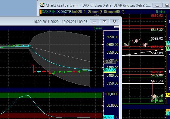Click the cyan 5438,22 price marker

(x=110, y=70)
